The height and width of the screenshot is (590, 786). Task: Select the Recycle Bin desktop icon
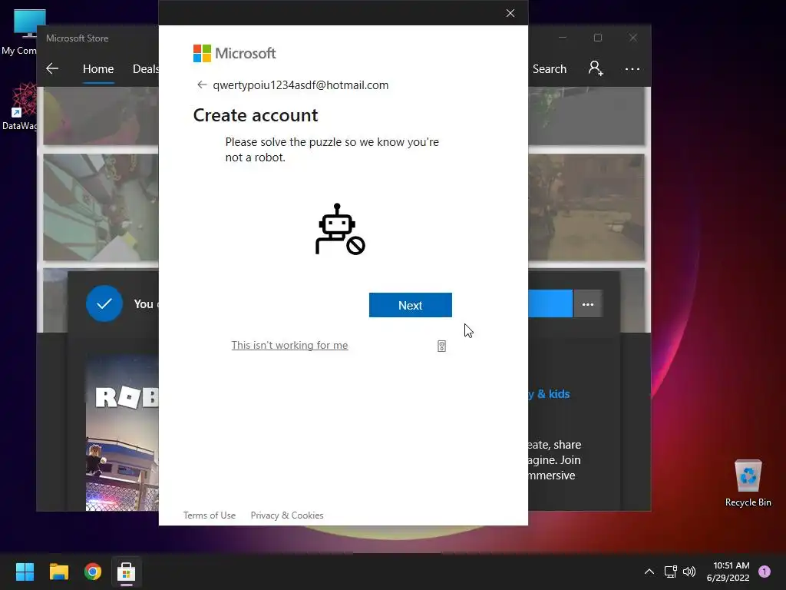pyautogui.click(x=748, y=482)
